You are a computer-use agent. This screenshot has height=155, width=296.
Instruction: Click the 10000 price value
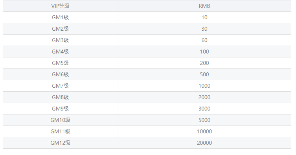pyautogui.click(x=204, y=131)
